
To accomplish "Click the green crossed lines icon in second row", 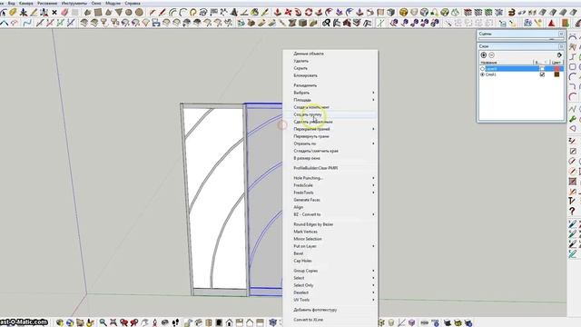I will (381, 23).
